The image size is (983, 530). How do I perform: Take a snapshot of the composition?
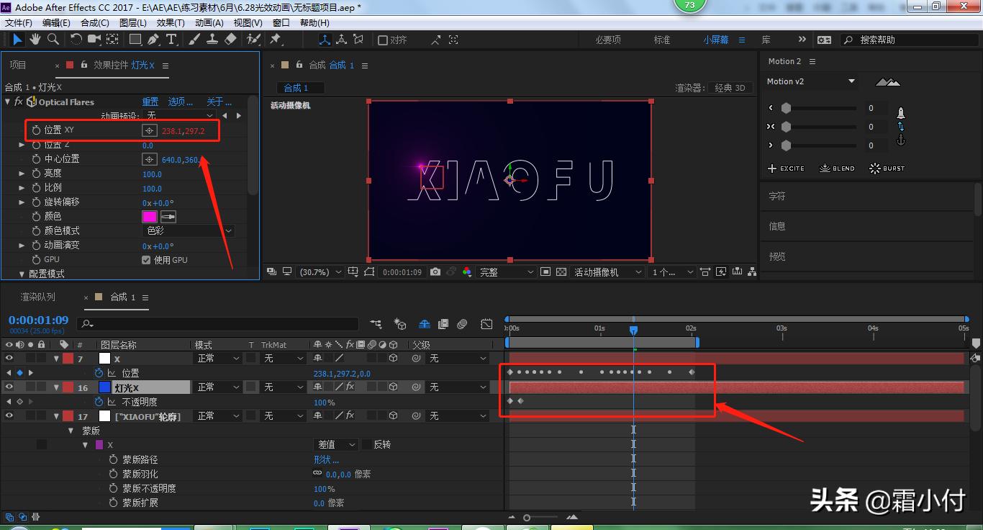[x=435, y=271]
